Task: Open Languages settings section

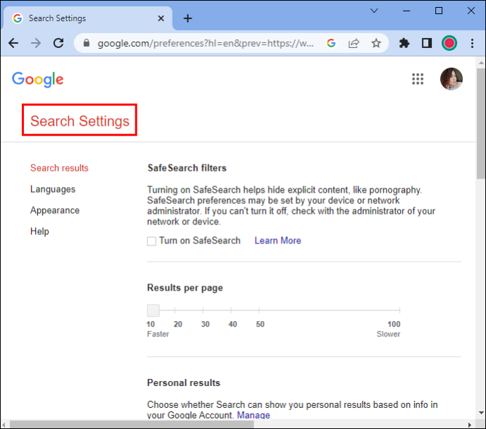Action: point(53,189)
